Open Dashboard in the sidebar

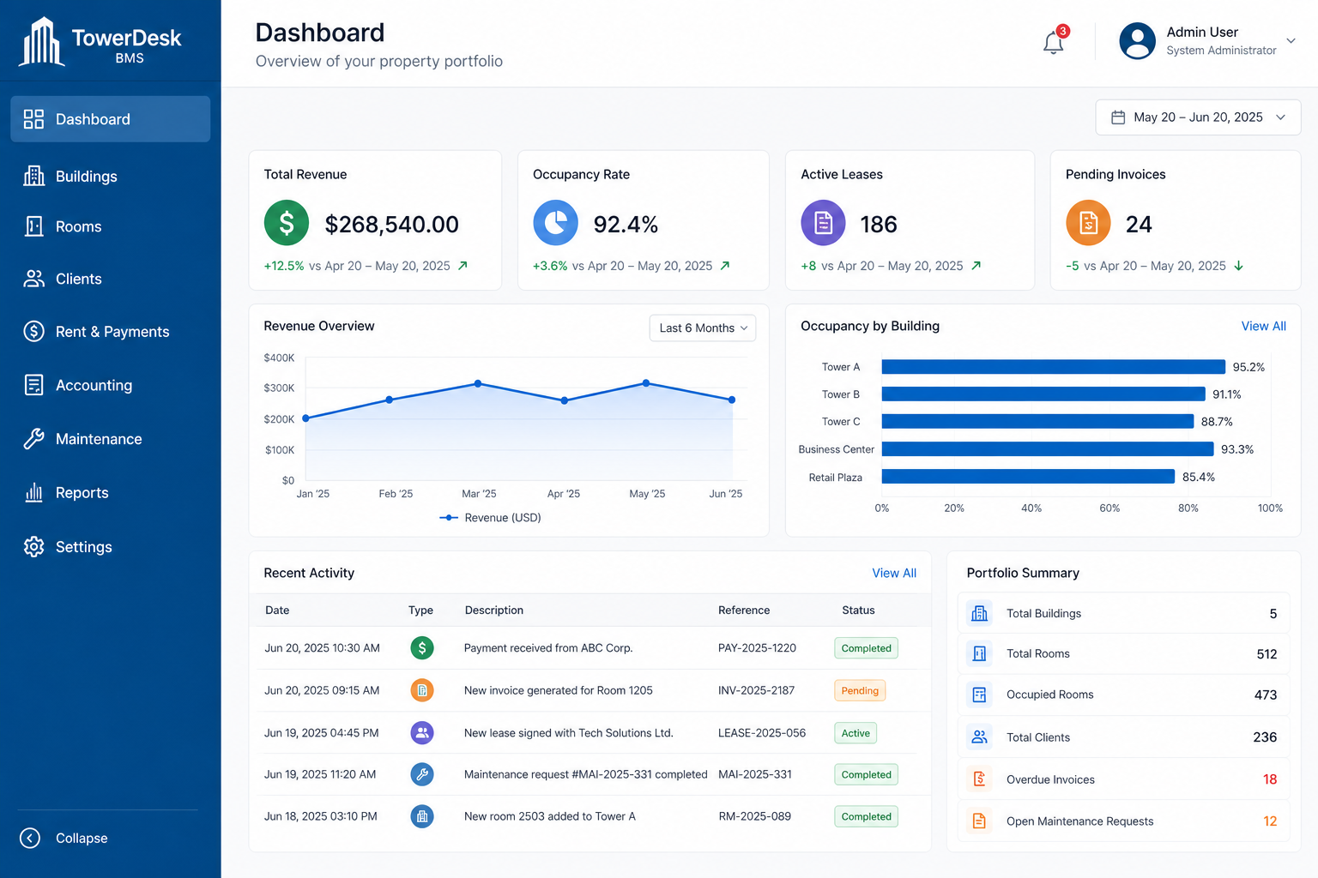(111, 119)
